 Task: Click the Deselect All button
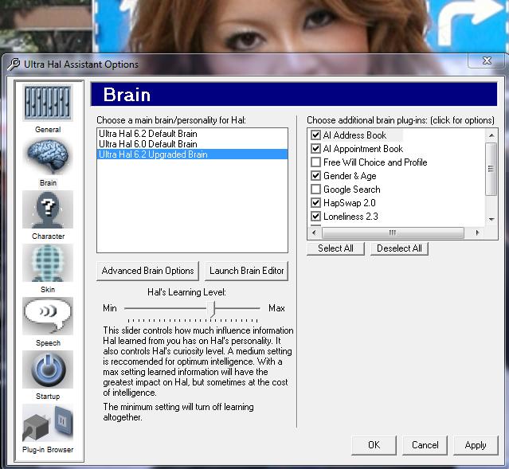(x=399, y=248)
